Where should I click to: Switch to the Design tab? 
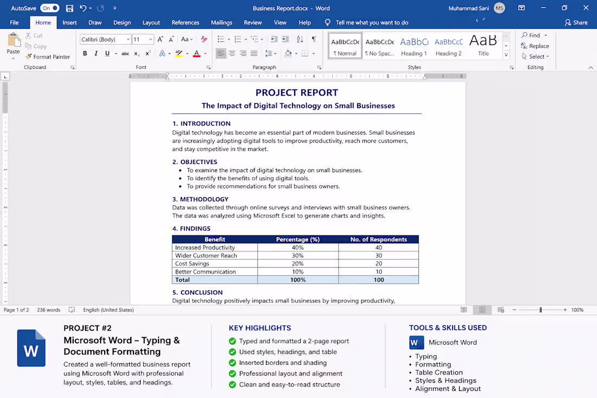[122, 22]
